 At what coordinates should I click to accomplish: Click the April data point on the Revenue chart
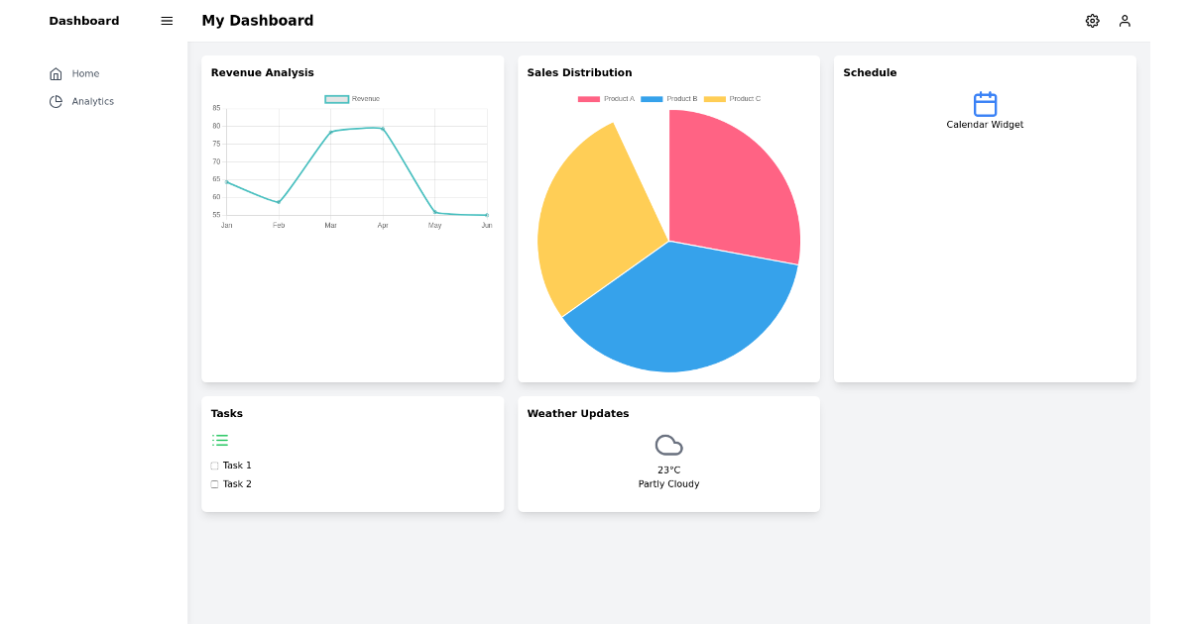(x=383, y=128)
